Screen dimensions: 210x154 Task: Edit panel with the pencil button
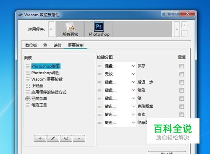click(53, 138)
